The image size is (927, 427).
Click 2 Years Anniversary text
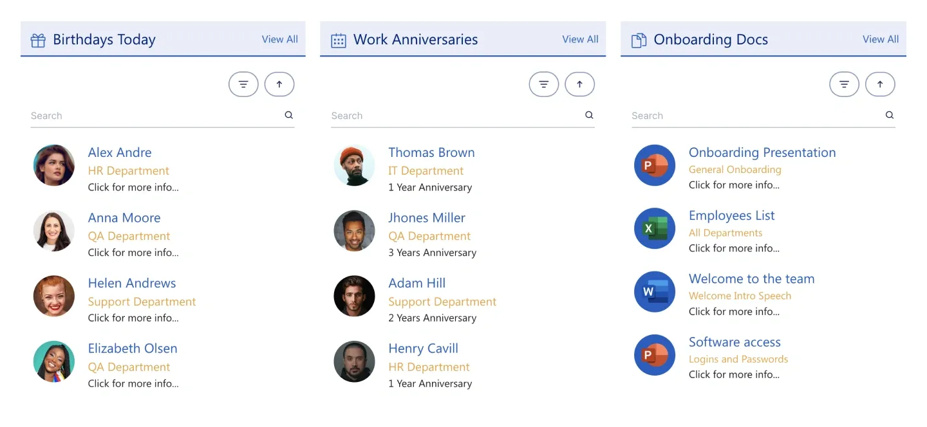tap(432, 318)
